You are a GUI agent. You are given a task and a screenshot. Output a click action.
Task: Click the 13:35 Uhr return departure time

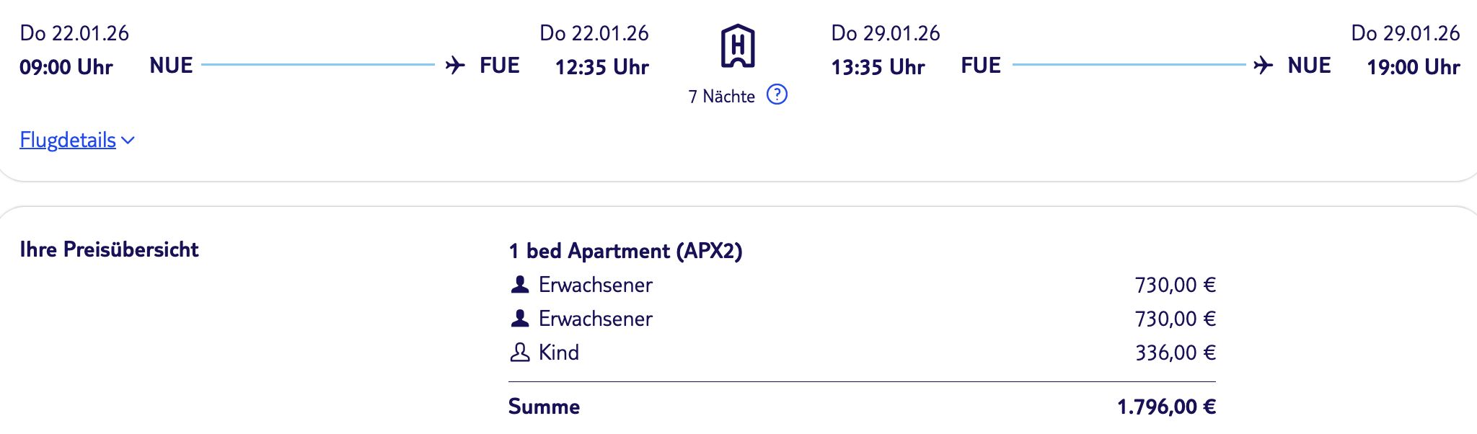click(x=878, y=67)
